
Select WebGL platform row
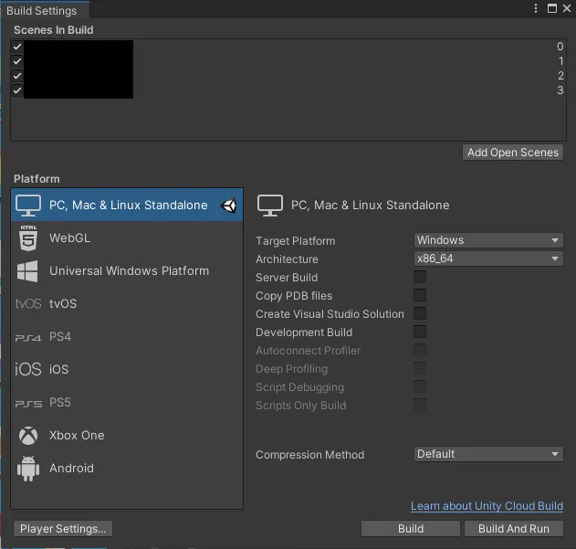tap(127, 238)
